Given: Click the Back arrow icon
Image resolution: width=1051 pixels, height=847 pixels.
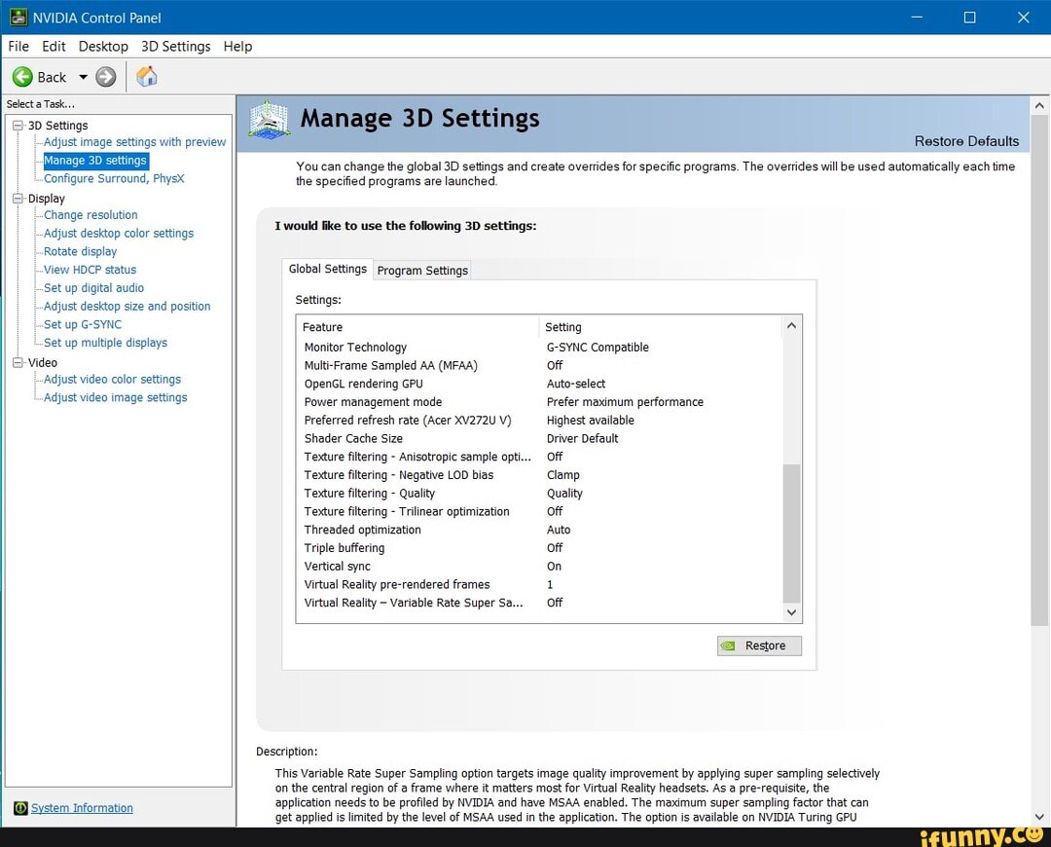Looking at the screenshot, I should [x=22, y=77].
